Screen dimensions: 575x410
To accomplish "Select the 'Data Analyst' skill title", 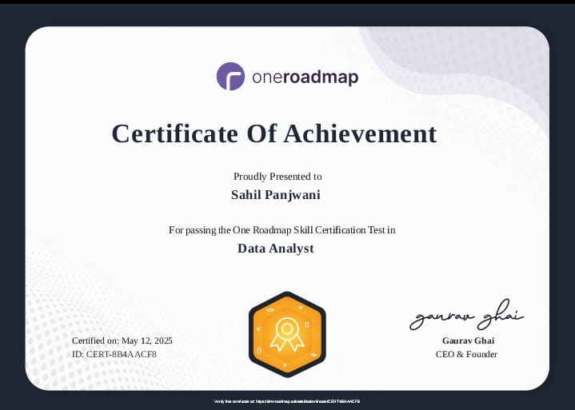I will [x=276, y=249].
